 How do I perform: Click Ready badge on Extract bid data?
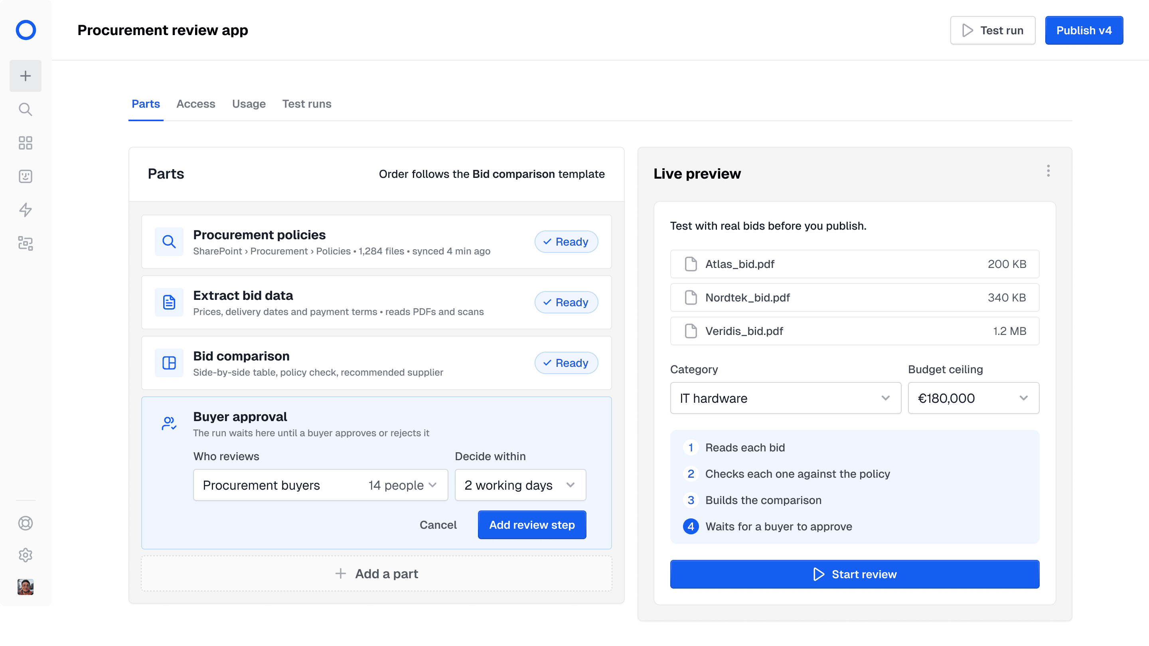567,302
